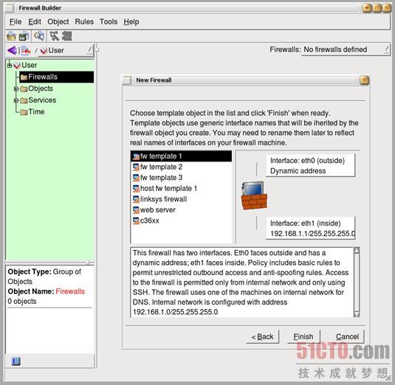Image resolution: width=395 pixels, height=385 pixels.
Task: Click the find object magnifier icon
Action: 39,36
